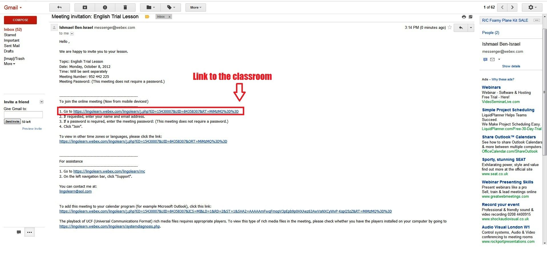The height and width of the screenshot is (257, 547).
Task: Click the Send Invite button
Action: pos(12,122)
